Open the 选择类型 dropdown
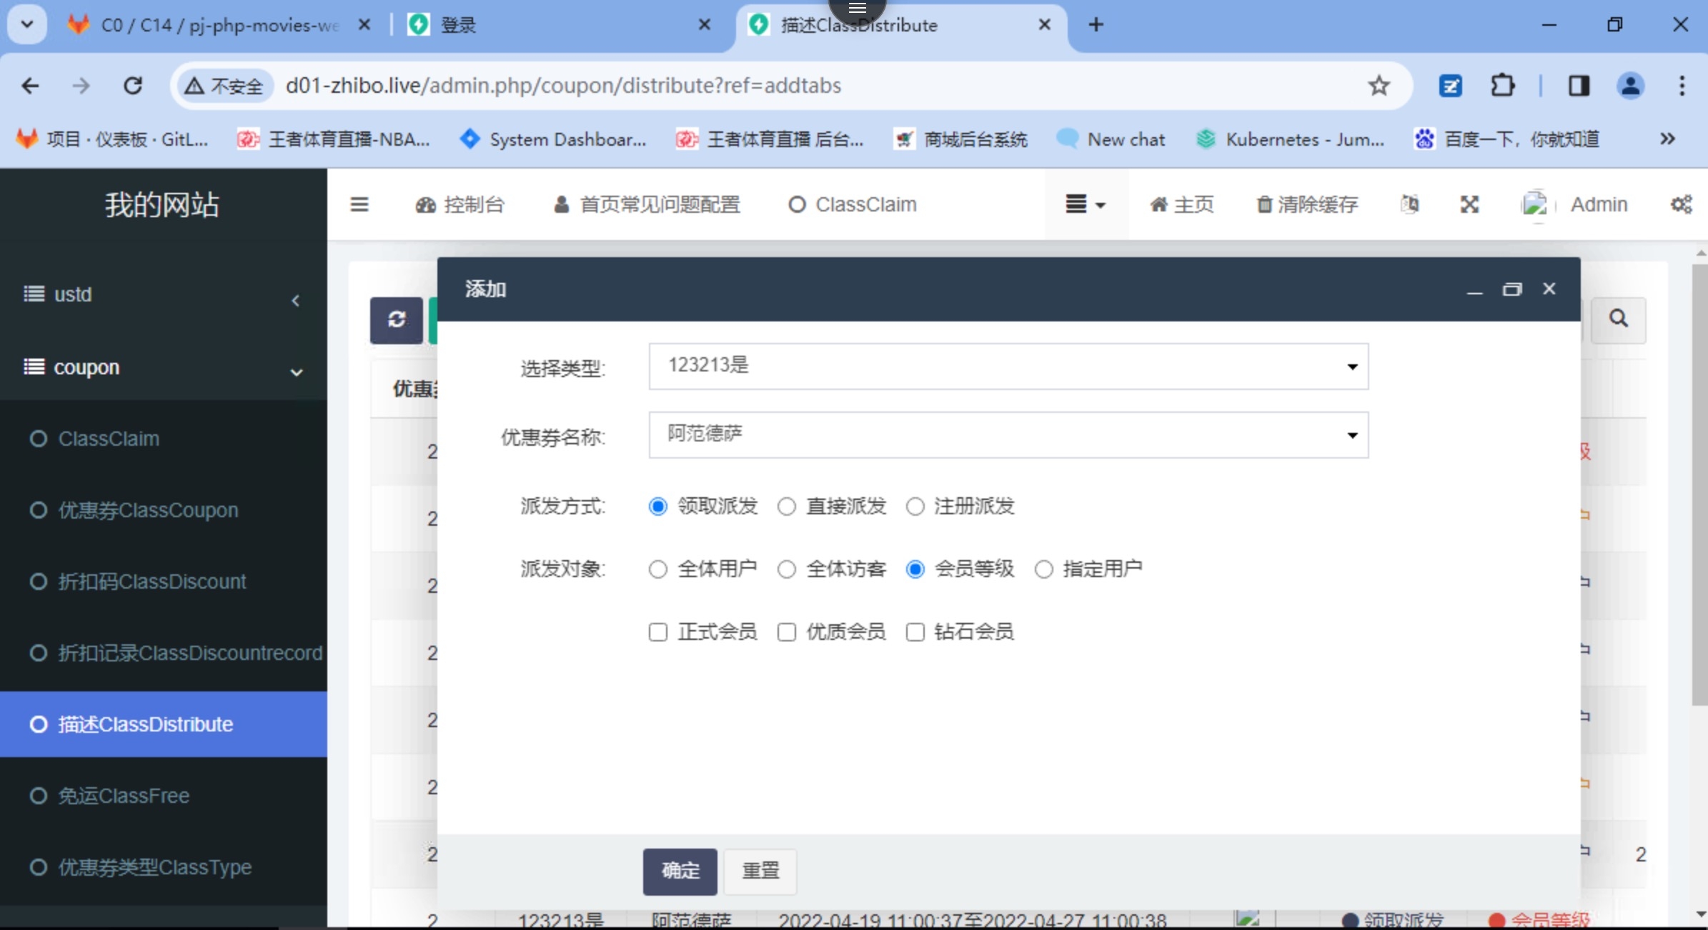1708x930 pixels. 1008,366
